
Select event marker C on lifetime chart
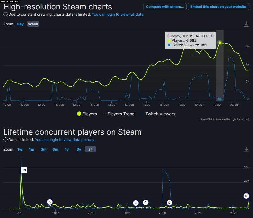coord(146,202)
